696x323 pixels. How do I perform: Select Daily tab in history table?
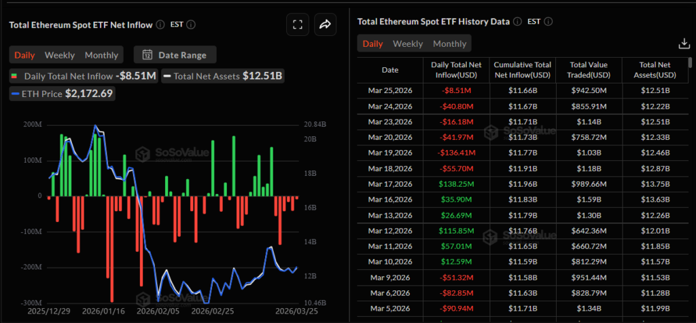pyautogui.click(x=372, y=43)
